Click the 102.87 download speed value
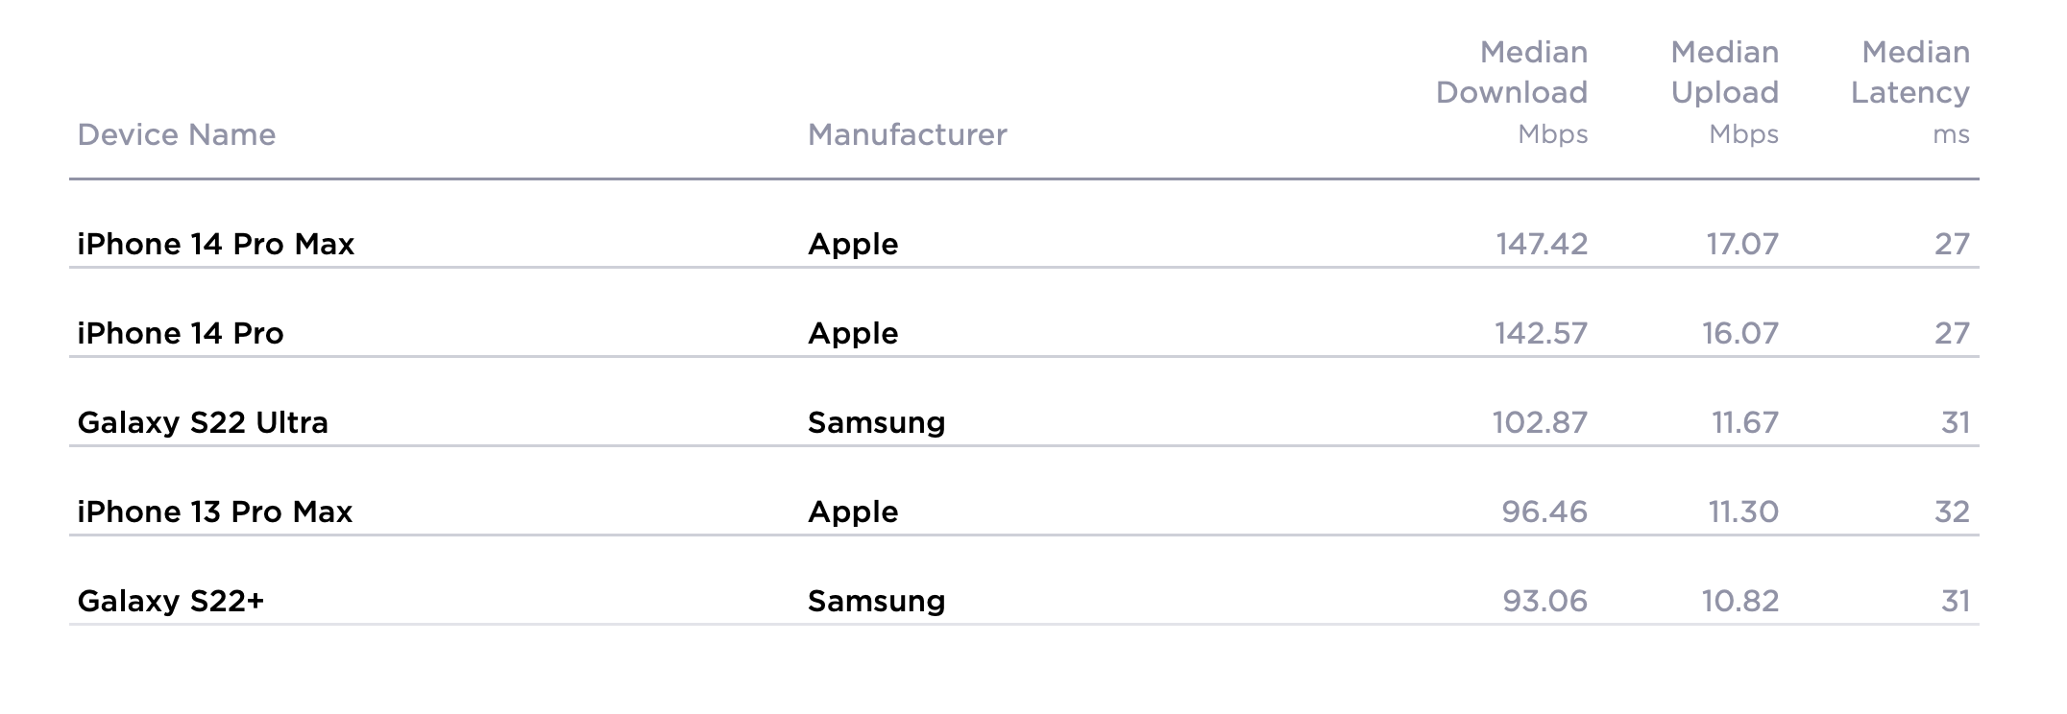This screenshot has height=714, width=2067. click(1540, 422)
